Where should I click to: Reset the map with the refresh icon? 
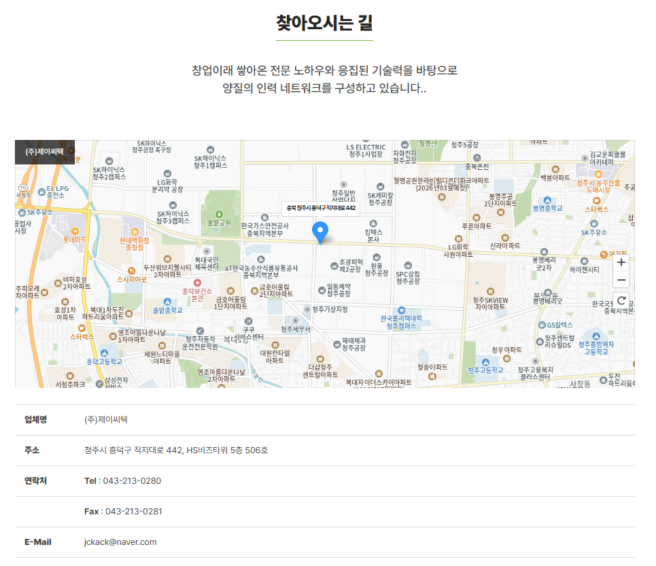pyautogui.click(x=621, y=300)
